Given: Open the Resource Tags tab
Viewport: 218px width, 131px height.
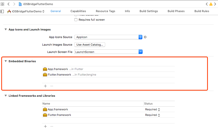Looking at the screenshot, I should (x=105, y=11).
